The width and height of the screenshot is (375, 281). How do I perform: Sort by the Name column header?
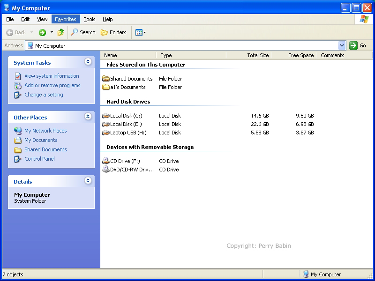[128, 55]
